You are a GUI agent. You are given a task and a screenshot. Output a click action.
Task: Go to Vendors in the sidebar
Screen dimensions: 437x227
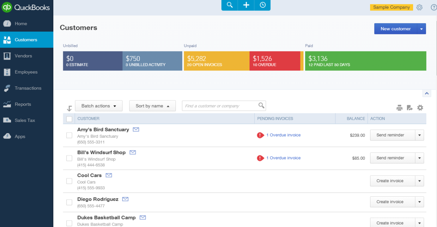click(23, 56)
